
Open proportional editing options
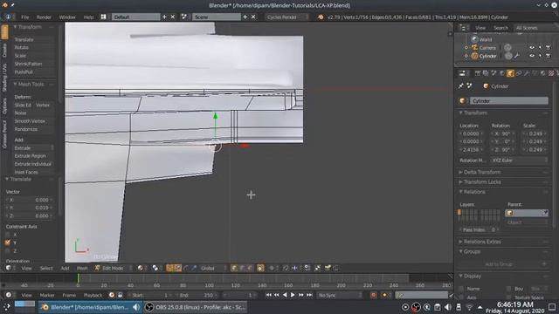[x=273, y=268]
